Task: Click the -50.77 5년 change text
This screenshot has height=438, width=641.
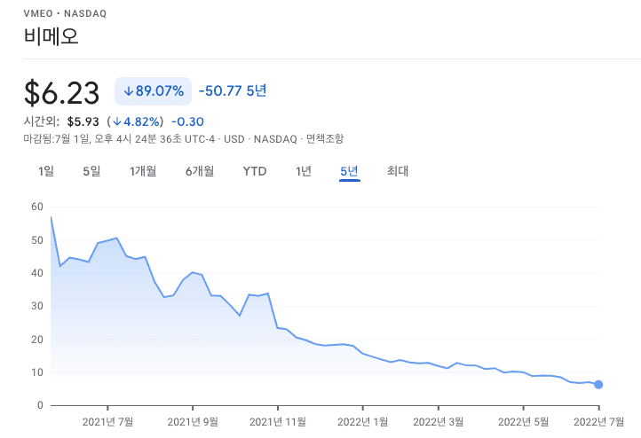Action: pos(233,90)
